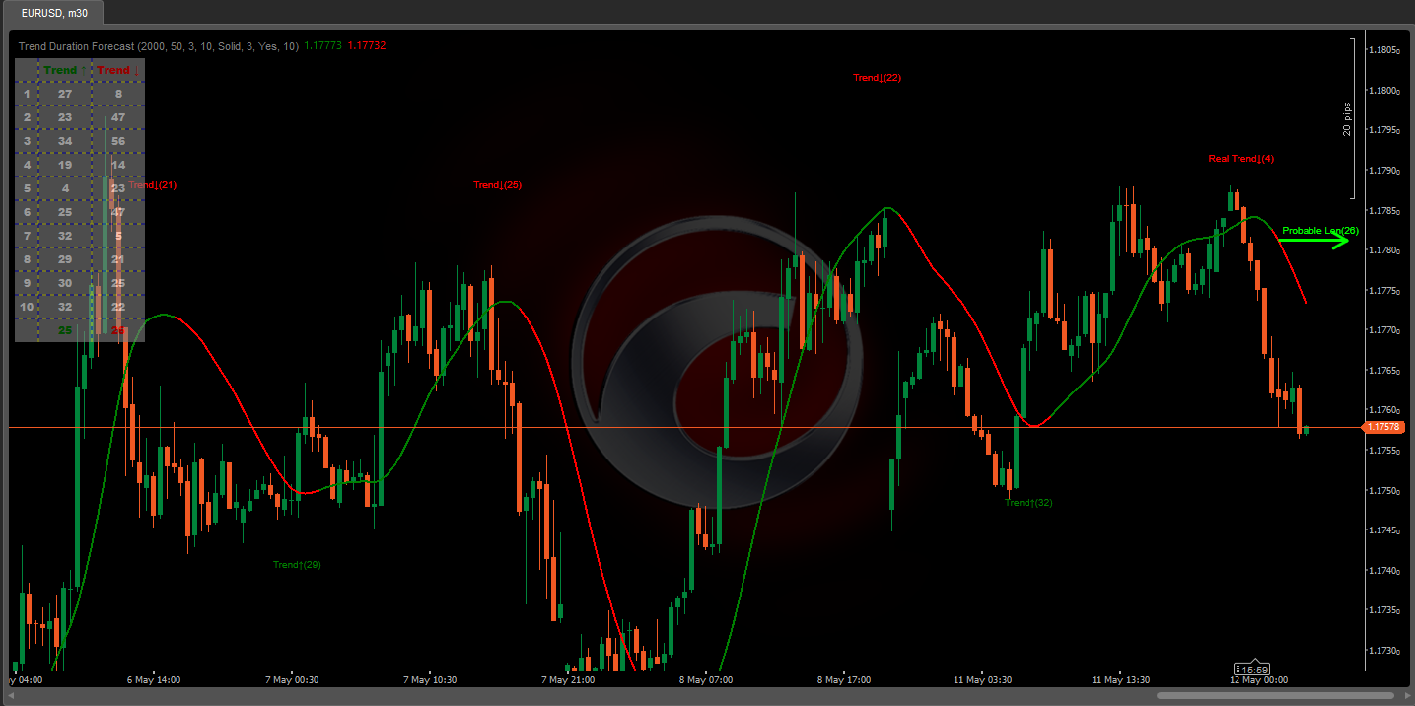Viewport: 1415px width, 706px height.
Task: Click the Trend↓(21) chart label
Action: pos(153,185)
